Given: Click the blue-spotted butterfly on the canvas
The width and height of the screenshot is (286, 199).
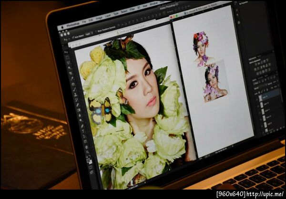Looking at the screenshot, I should [x=101, y=111].
